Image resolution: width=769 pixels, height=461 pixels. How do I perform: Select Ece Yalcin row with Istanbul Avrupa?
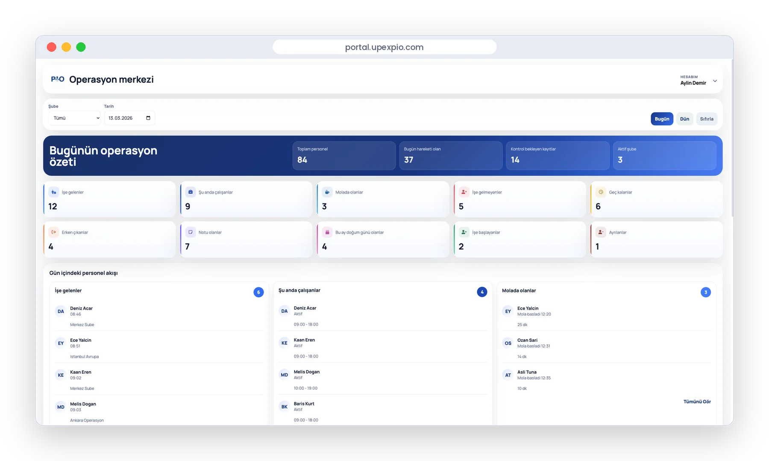coord(159,348)
